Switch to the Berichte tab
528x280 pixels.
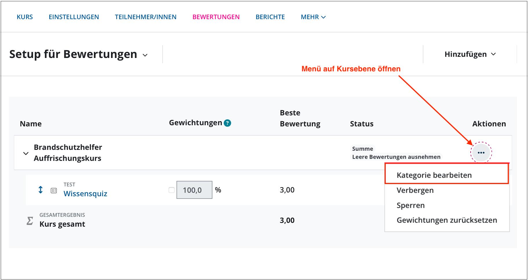(270, 17)
